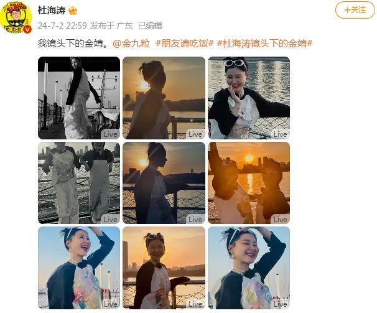This screenshot has width=377, height=313.
Task: Open the #杜海涛镜头下的金靖# hashtag
Action: point(264,44)
